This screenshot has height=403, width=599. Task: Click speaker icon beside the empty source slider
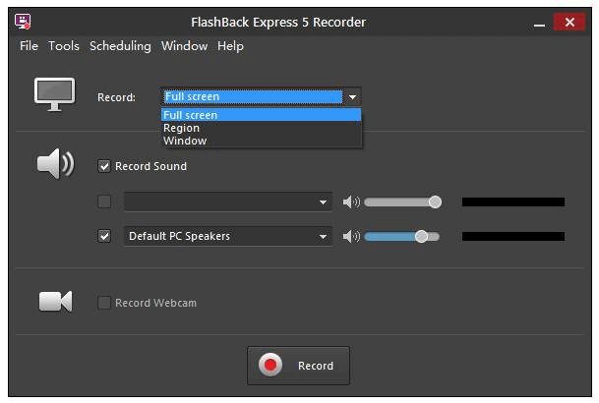351,201
